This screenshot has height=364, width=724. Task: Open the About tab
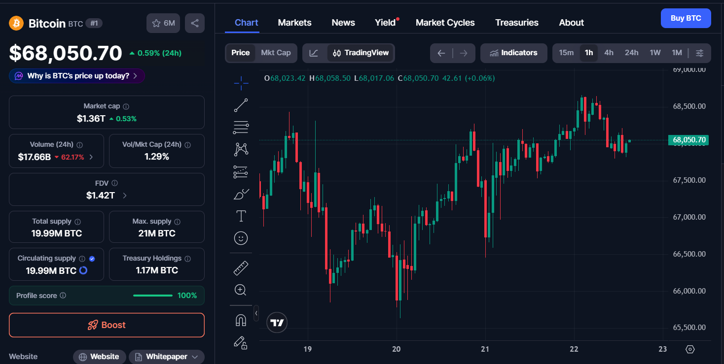pos(571,23)
